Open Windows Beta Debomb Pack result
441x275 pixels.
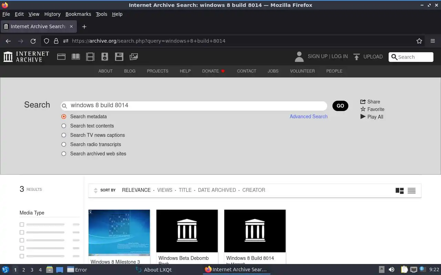(x=187, y=237)
